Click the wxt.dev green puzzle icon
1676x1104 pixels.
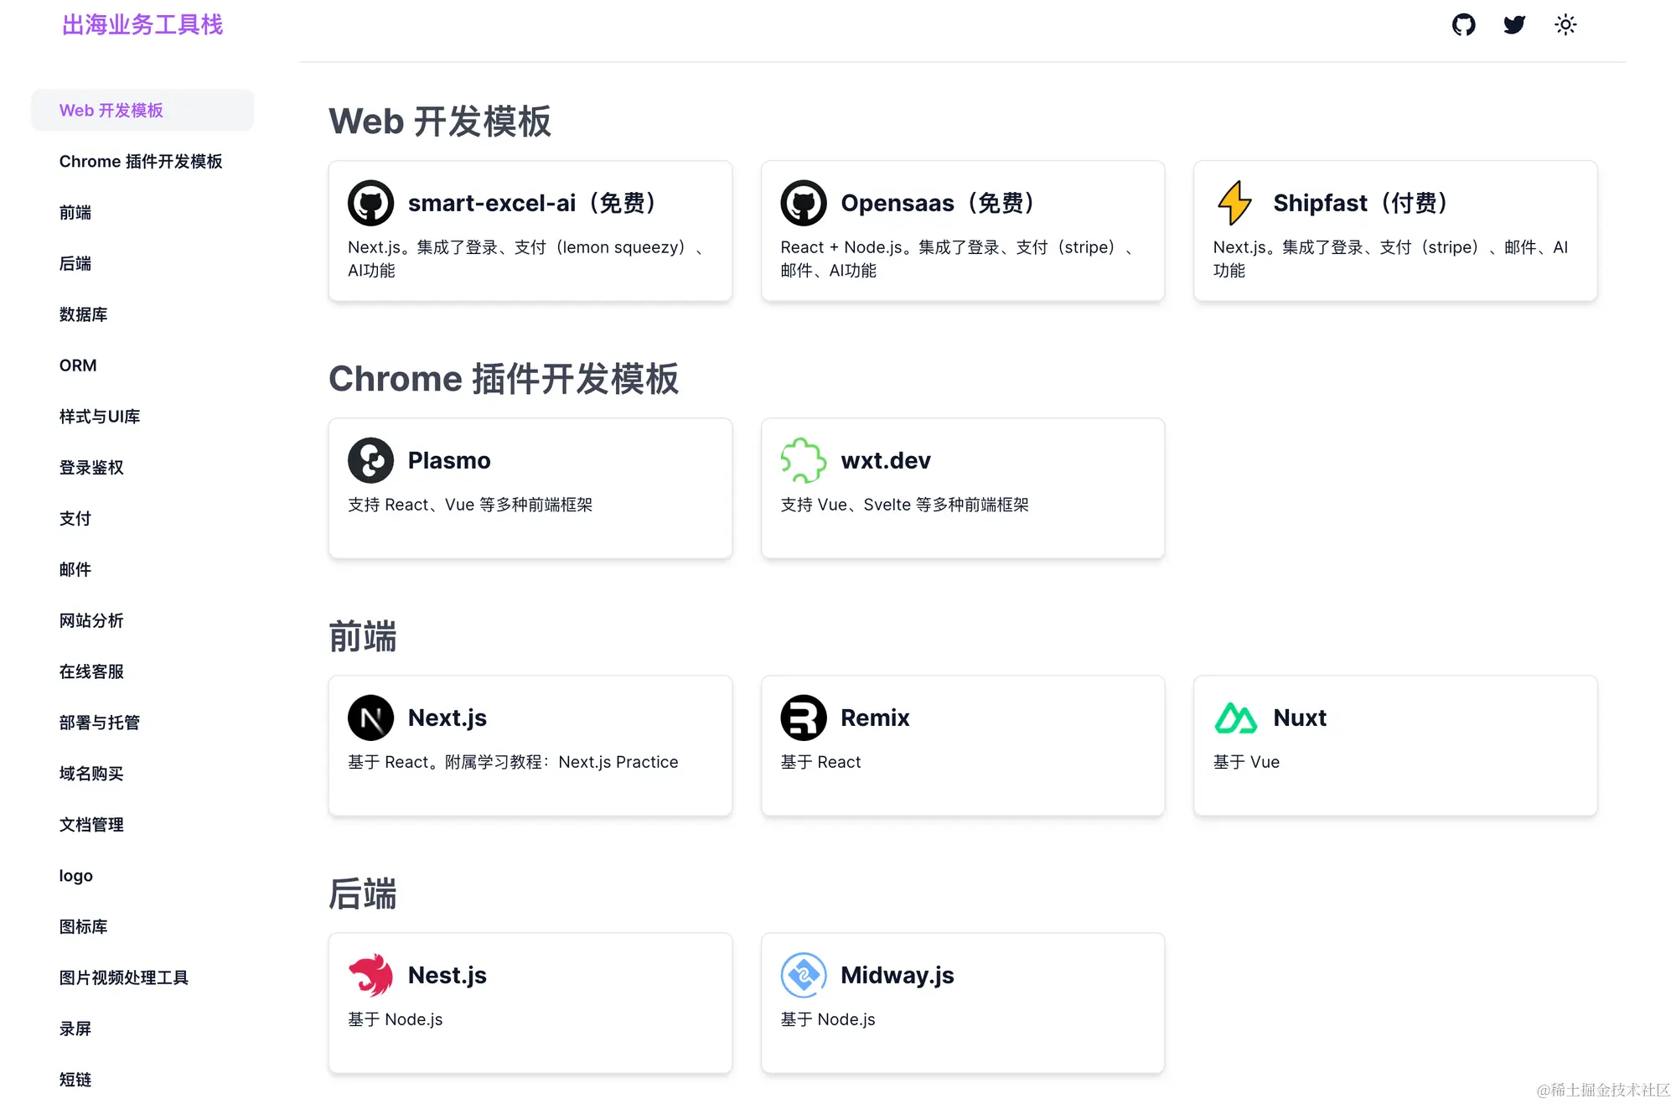(804, 460)
